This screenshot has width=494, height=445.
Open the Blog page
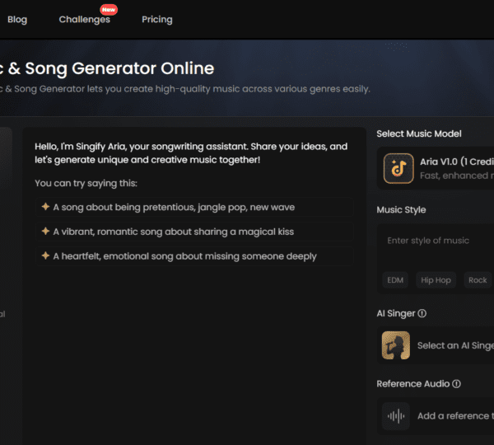pos(17,20)
